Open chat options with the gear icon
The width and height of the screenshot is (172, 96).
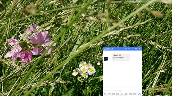pyautogui.click(x=136, y=49)
